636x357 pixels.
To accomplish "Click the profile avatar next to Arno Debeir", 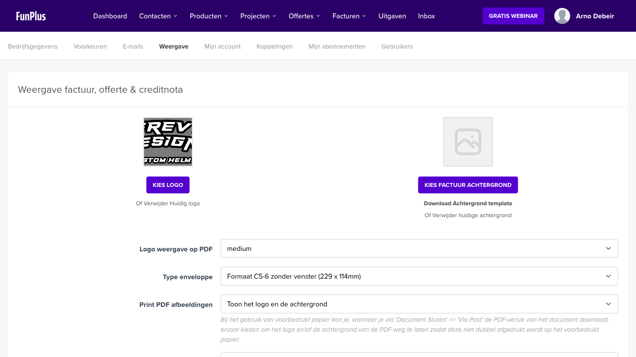I will click(x=562, y=15).
